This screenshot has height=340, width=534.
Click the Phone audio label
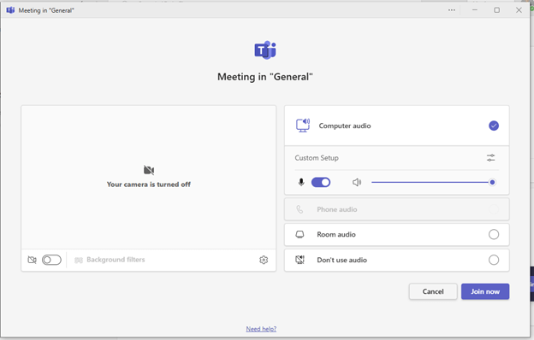click(x=337, y=209)
